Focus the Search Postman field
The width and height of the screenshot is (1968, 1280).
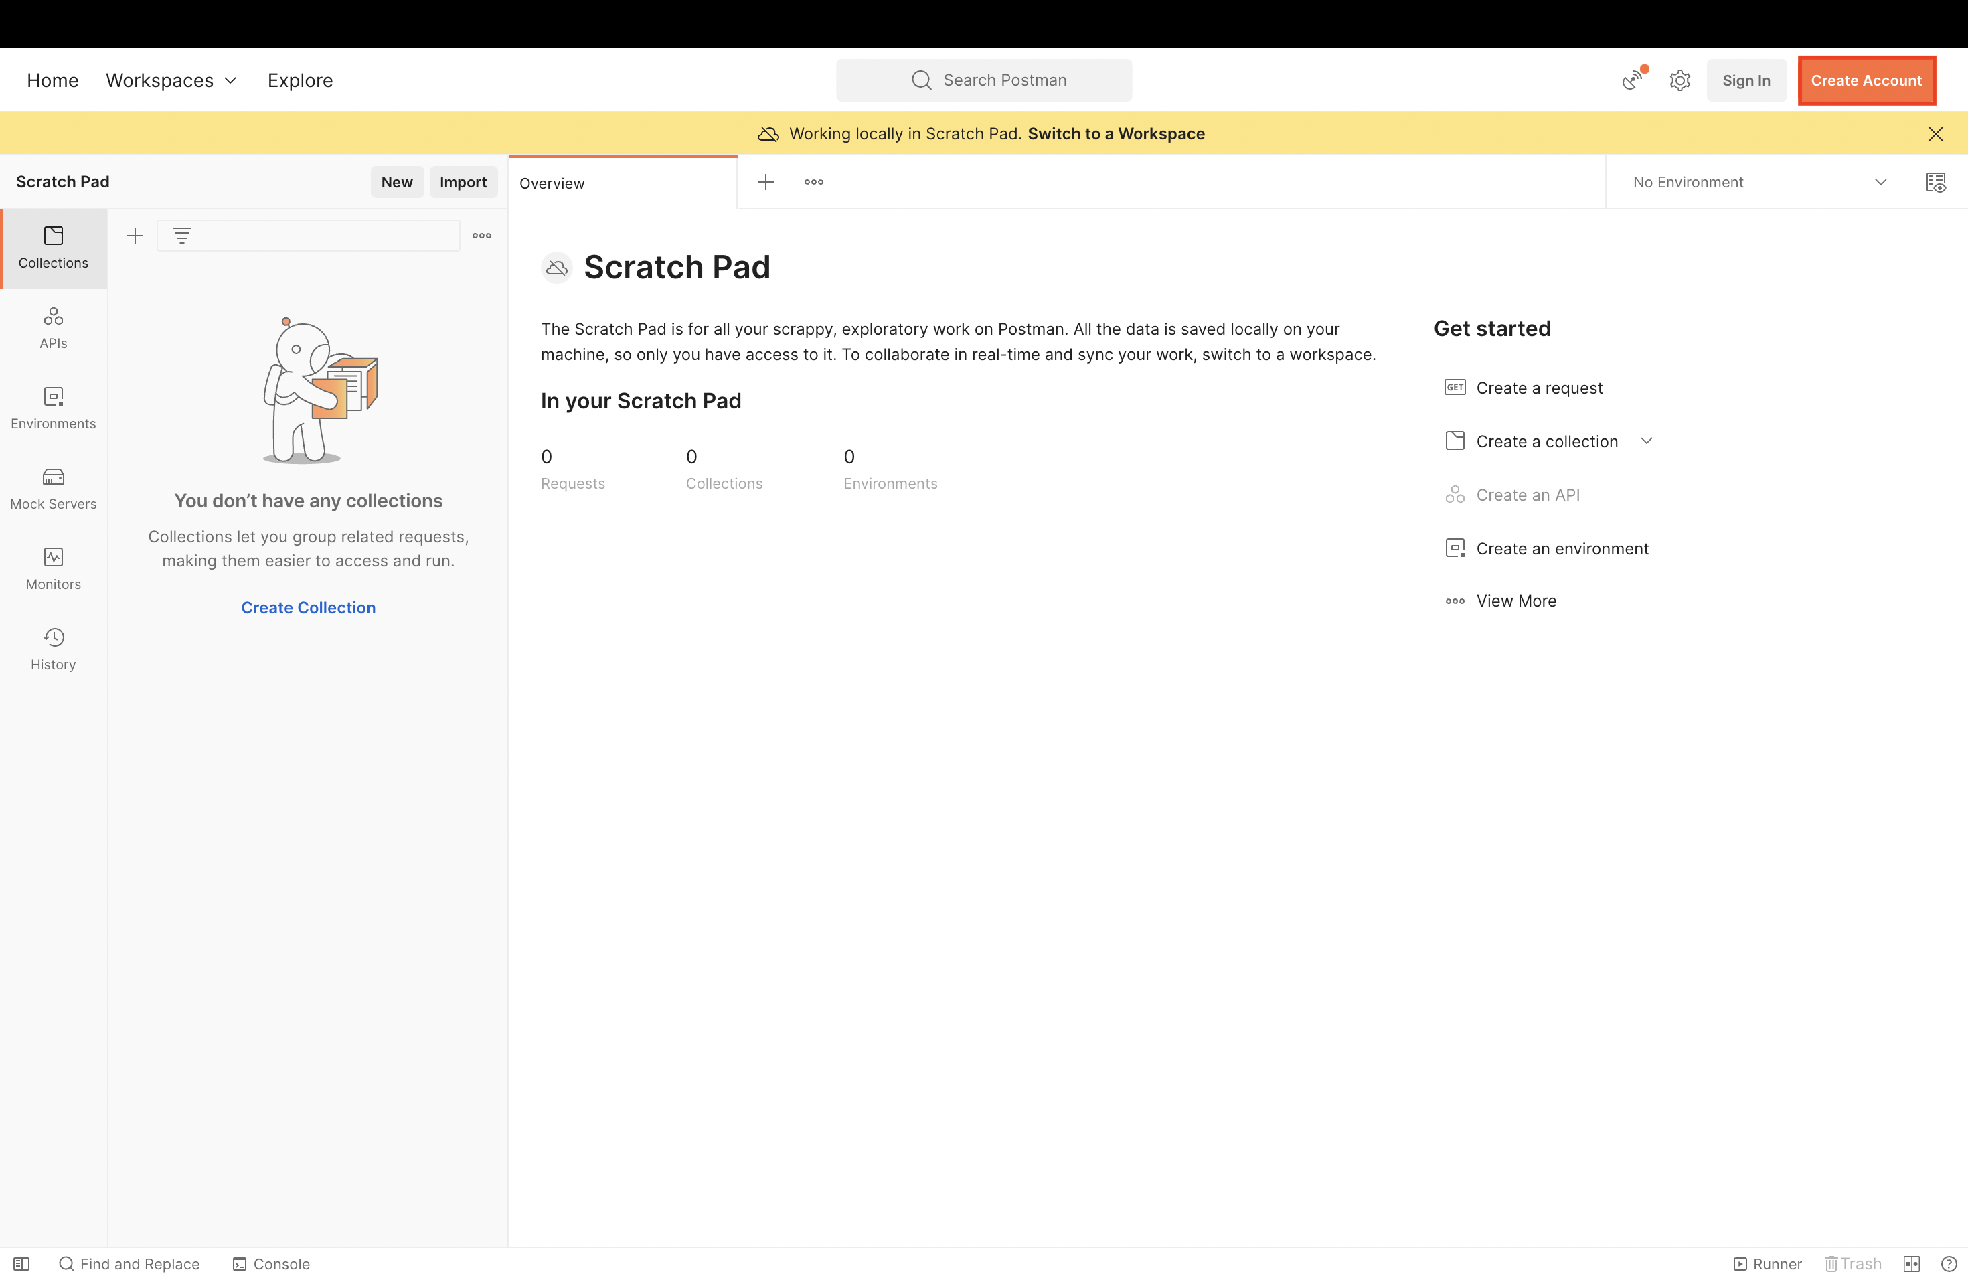tap(983, 80)
